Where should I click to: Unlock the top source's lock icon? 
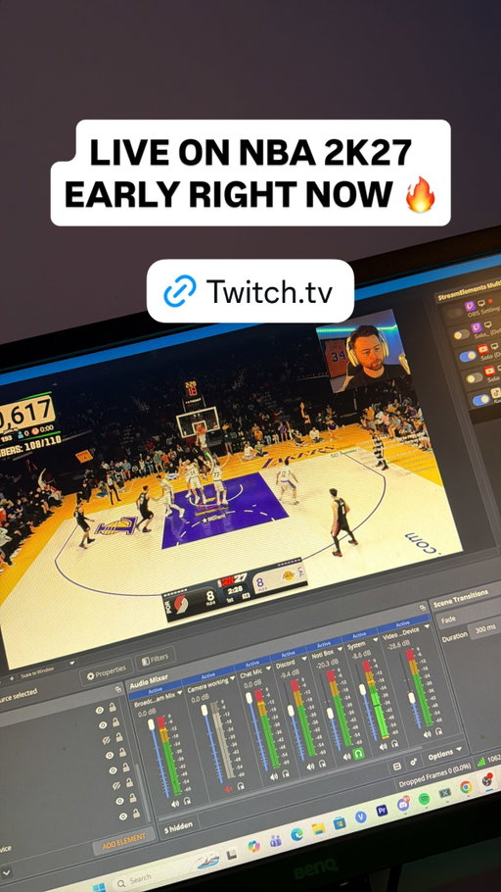pyautogui.click(x=114, y=707)
